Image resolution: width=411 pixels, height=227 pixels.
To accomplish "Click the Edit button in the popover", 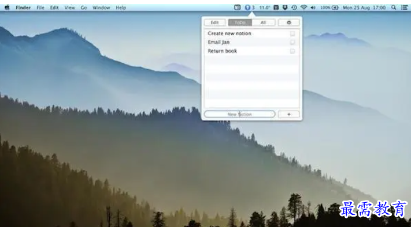I will tap(214, 22).
